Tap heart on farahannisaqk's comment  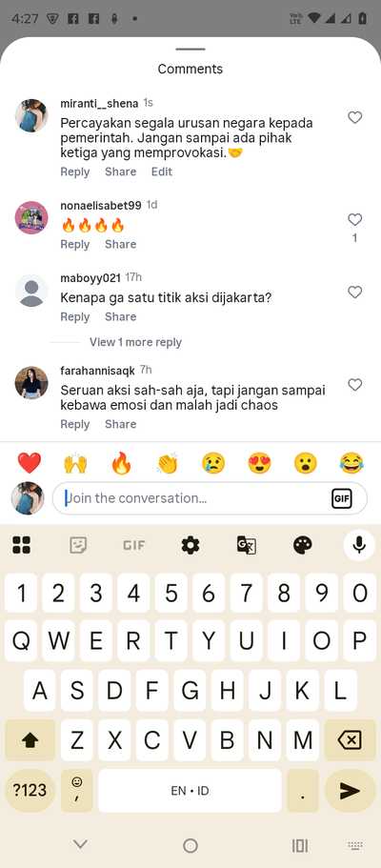click(354, 385)
